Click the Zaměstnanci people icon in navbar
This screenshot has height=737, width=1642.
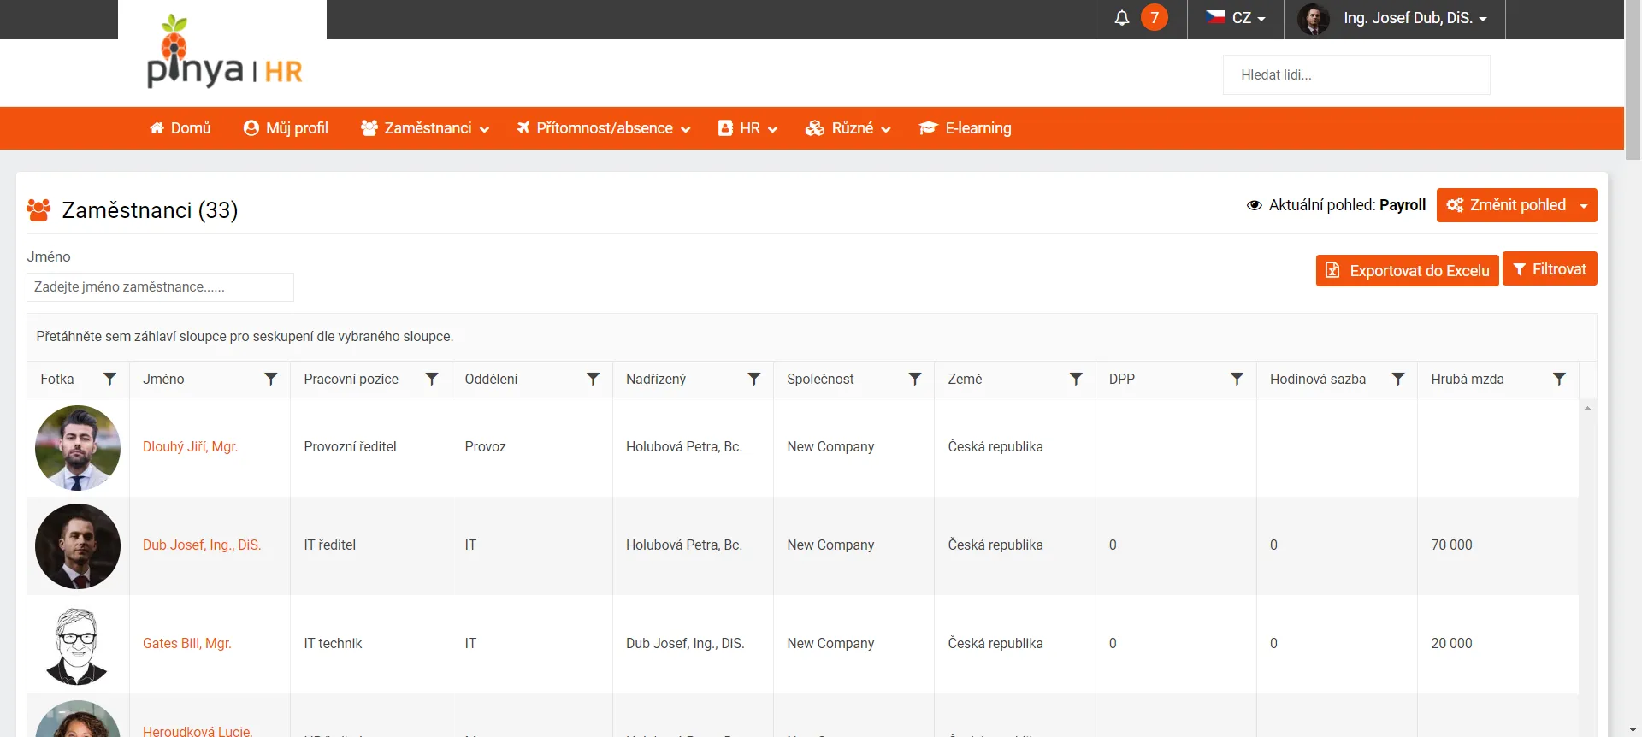pyautogui.click(x=369, y=128)
